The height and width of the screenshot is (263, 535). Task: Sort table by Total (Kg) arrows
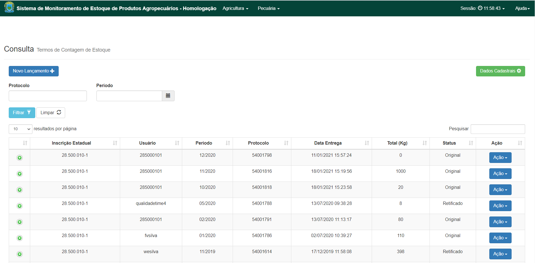click(x=425, y=143)
